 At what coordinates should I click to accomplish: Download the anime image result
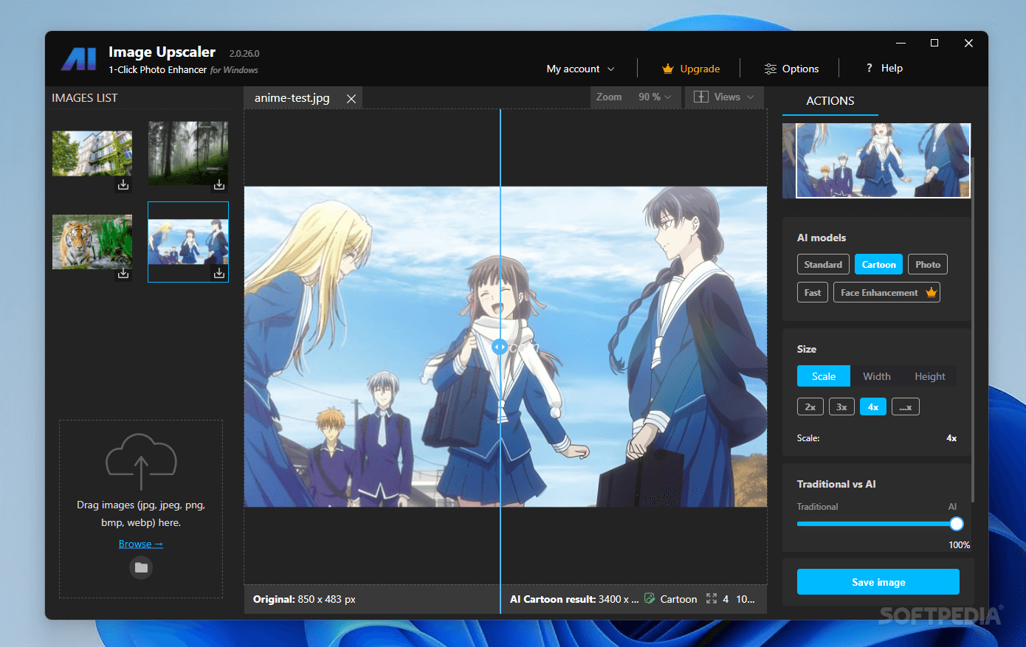coord(219,274)
